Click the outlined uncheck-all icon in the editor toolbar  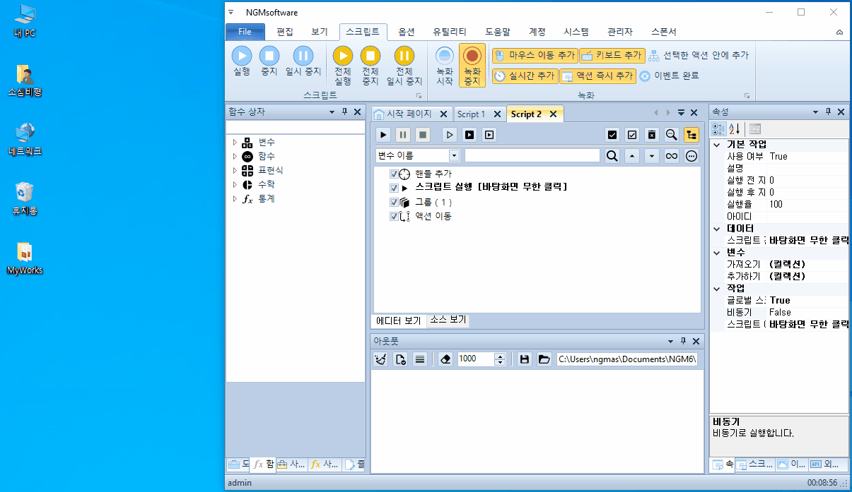(x=632, y=134)
